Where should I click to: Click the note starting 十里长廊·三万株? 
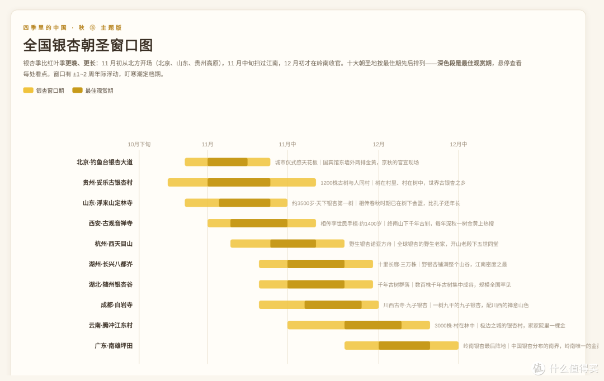(442, 264)
